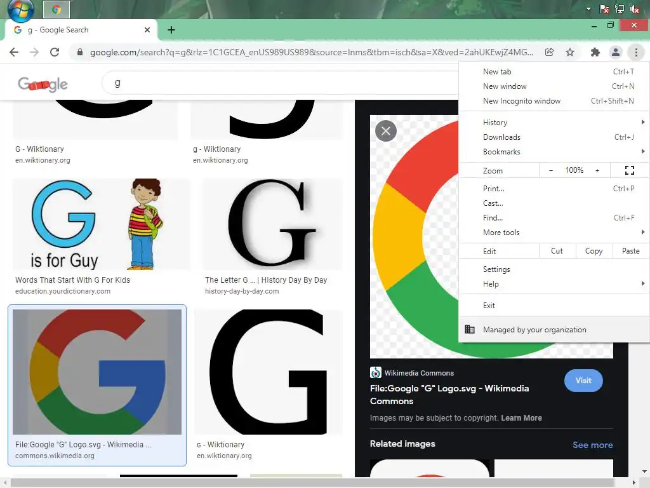Click Paste in the Edit row
This screenshot has height=488, width=650.
[630, 251]
